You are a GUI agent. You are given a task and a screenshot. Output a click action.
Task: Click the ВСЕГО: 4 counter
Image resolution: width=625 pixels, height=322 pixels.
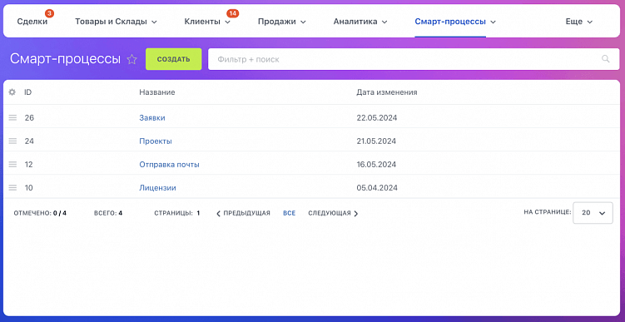coord(108,213)
